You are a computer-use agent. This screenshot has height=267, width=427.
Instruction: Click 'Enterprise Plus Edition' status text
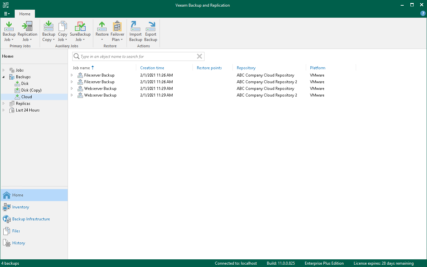(x=324, y=263)
